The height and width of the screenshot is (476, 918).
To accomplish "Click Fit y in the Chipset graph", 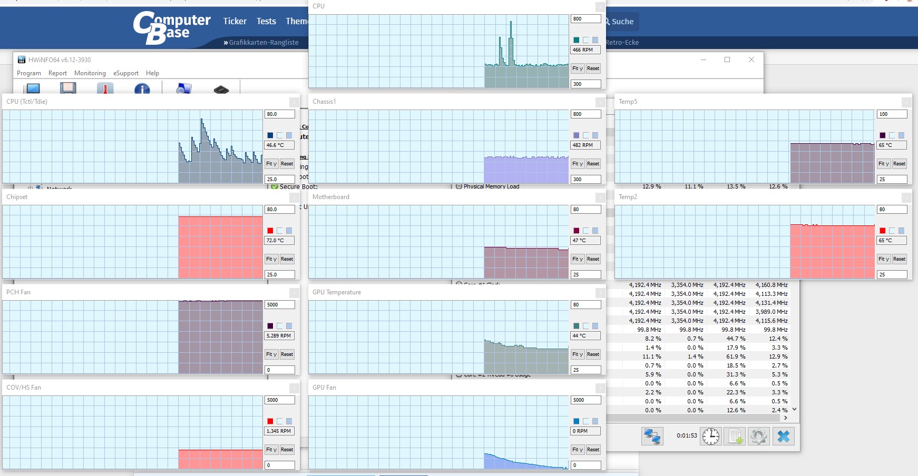I will click(x=271, y=259).
